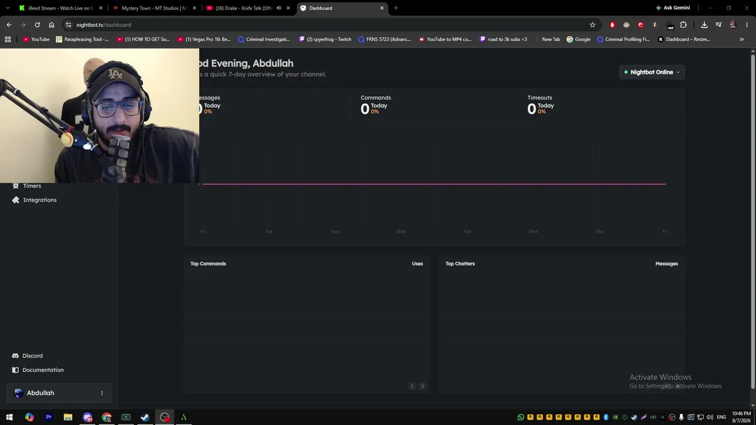Show more bookmarks with the chevron

click(x=742, y=40)
